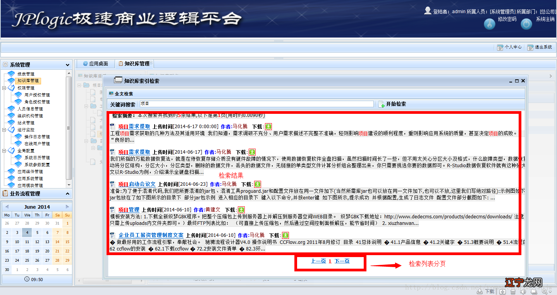Click the sidebar tree scrollbar down arrow
This screenshot has width=557, height=295.
[69, 185]
